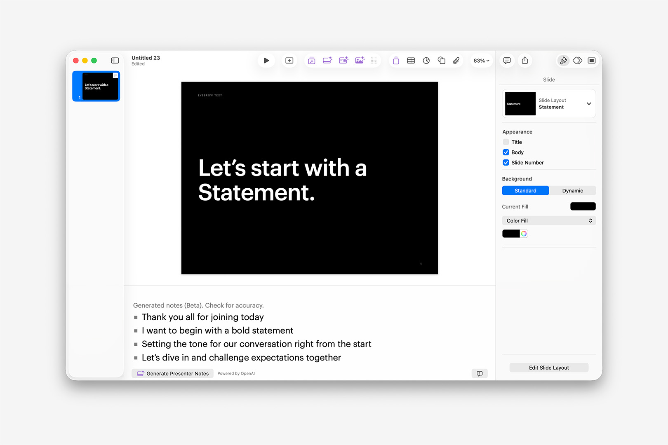Open the comments panel
This screenshot has width=668, height=445.
tap(506, 60)
